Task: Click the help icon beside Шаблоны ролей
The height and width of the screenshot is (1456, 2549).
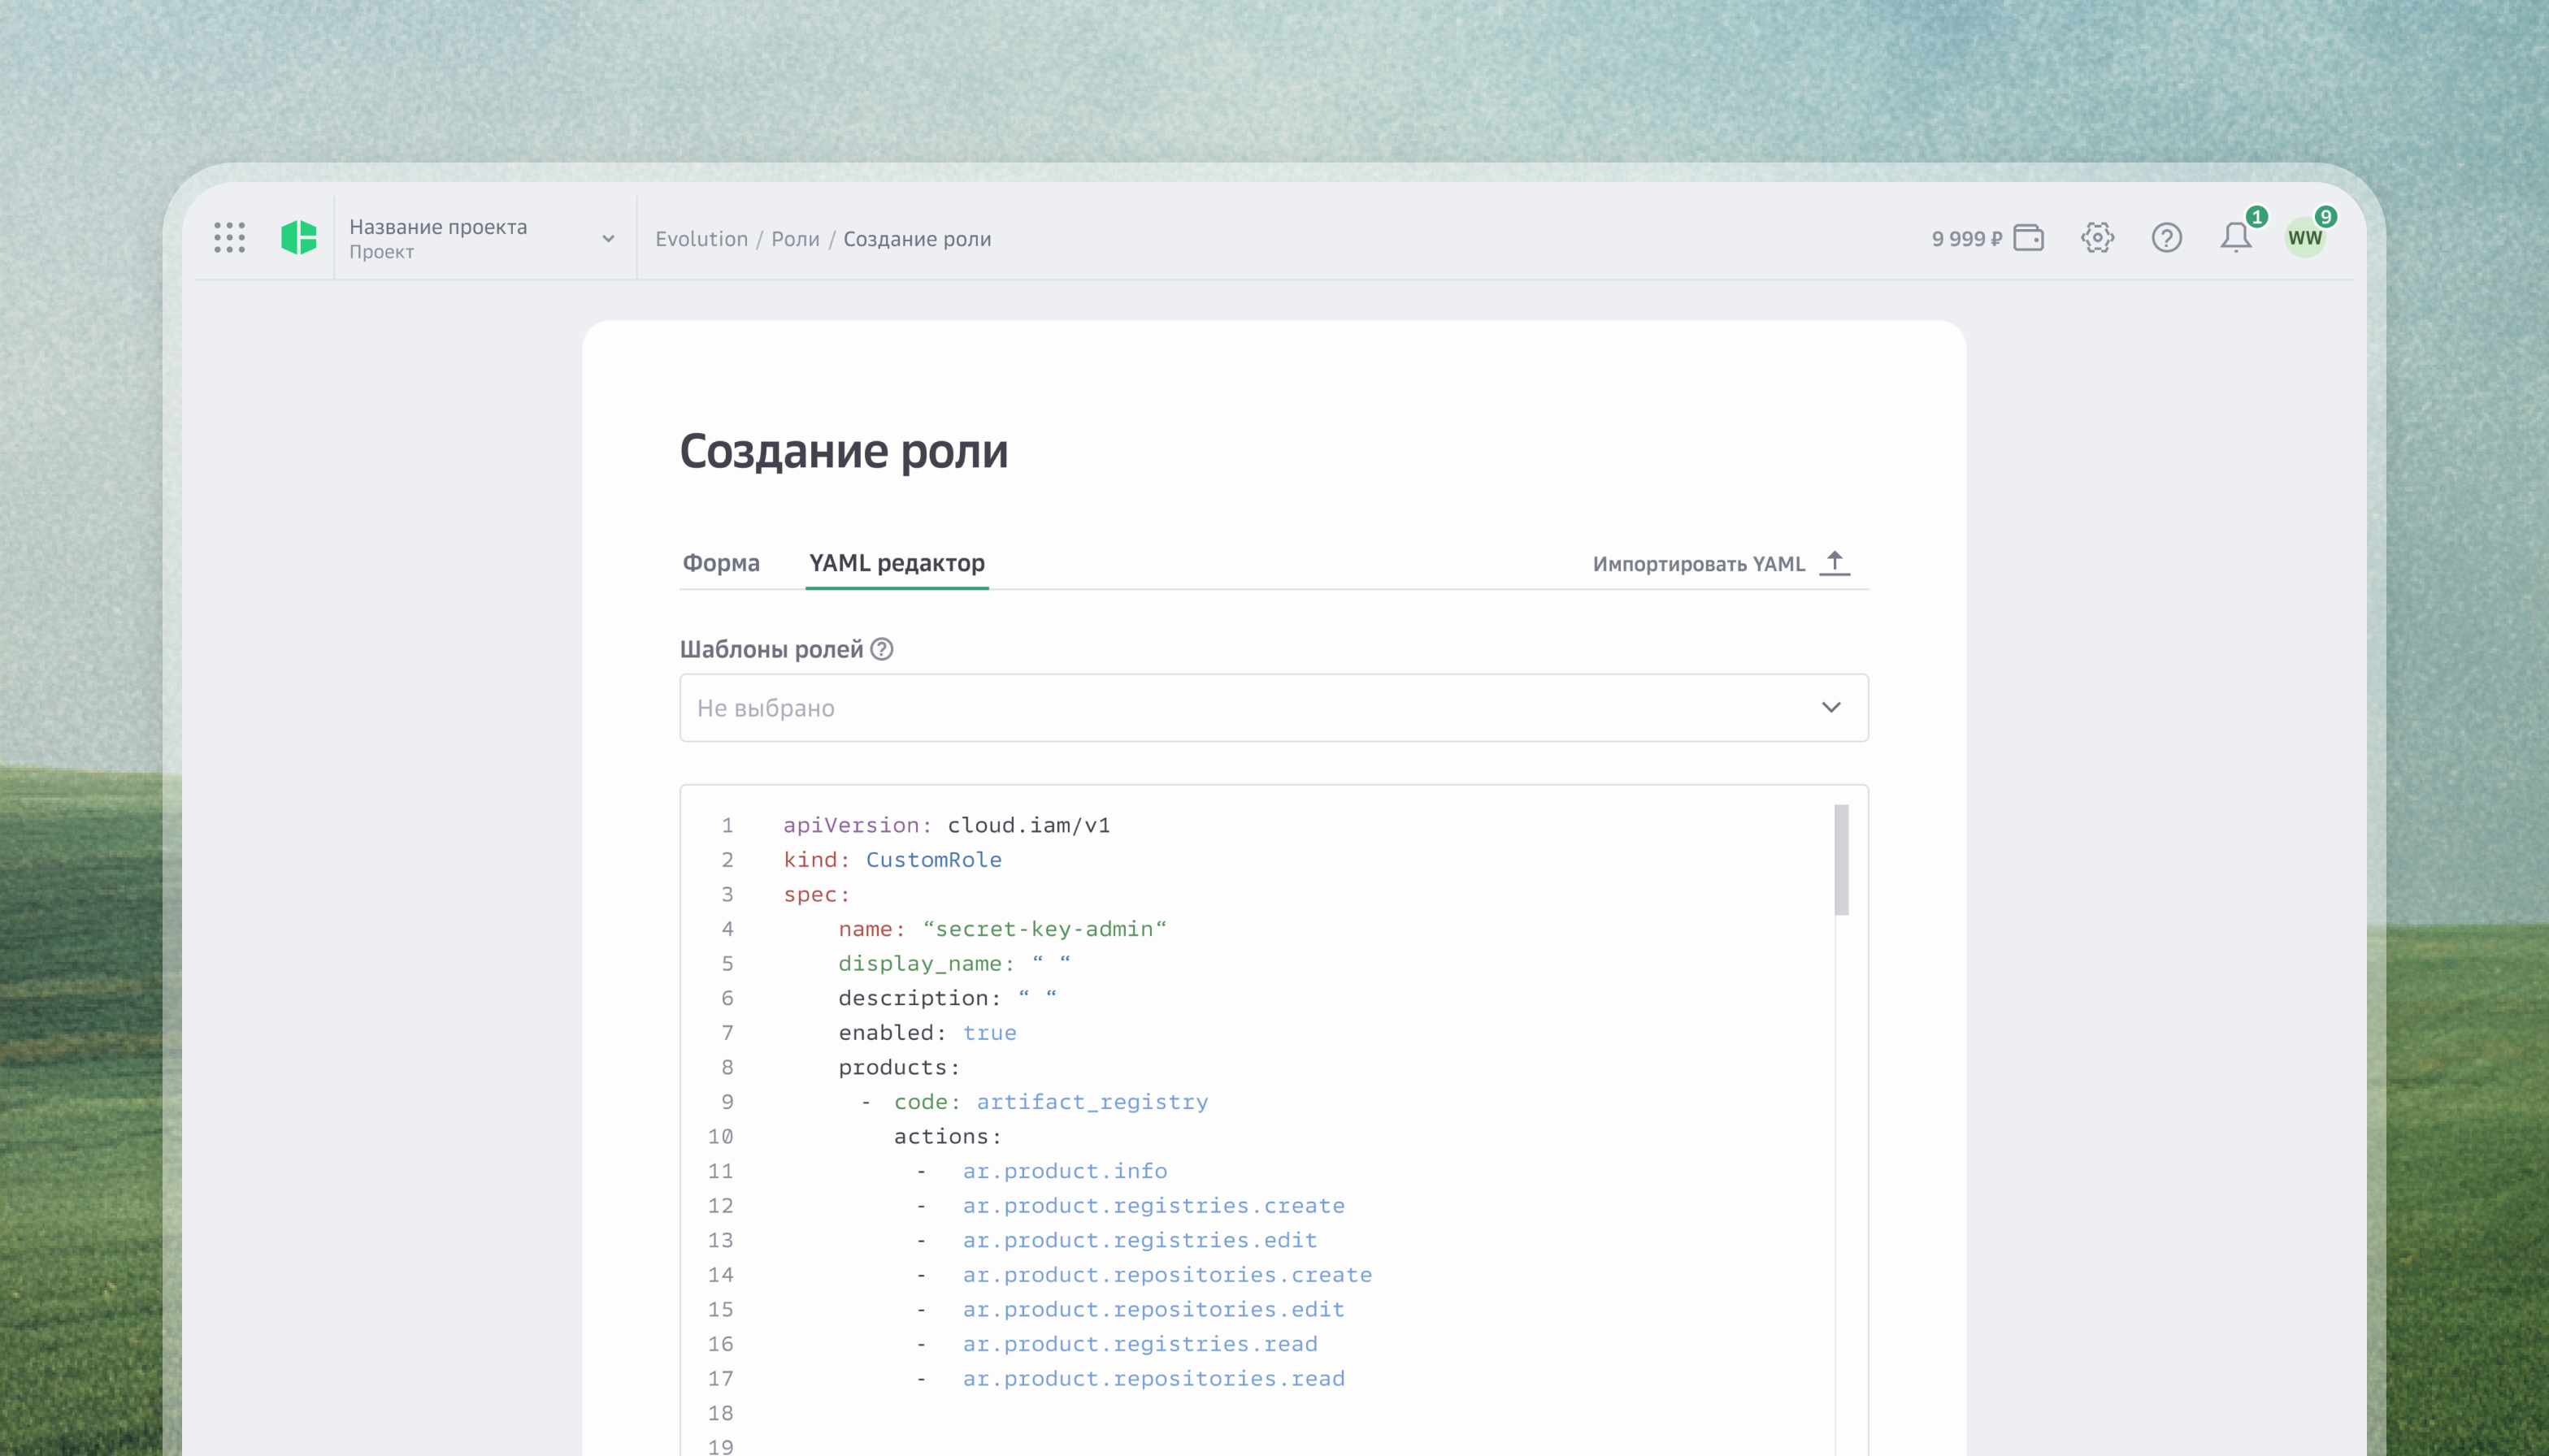Action: pos(881,649)
